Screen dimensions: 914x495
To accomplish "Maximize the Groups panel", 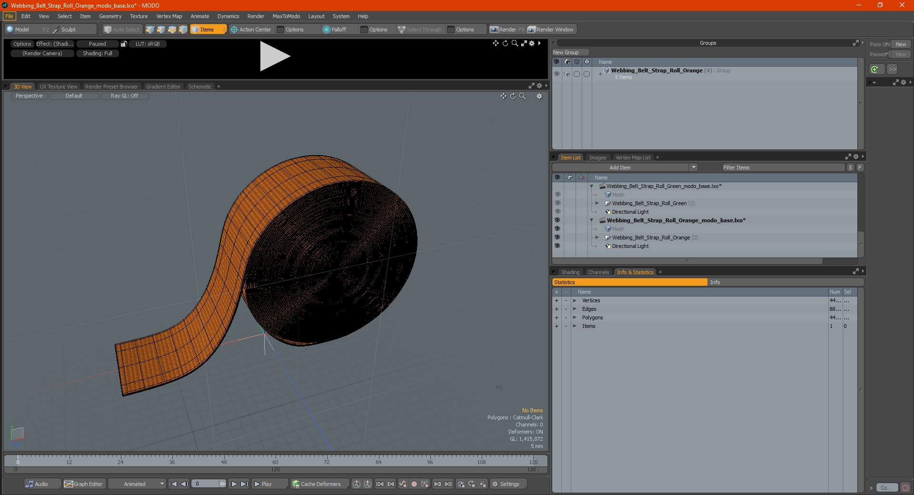I will point(855,43).
